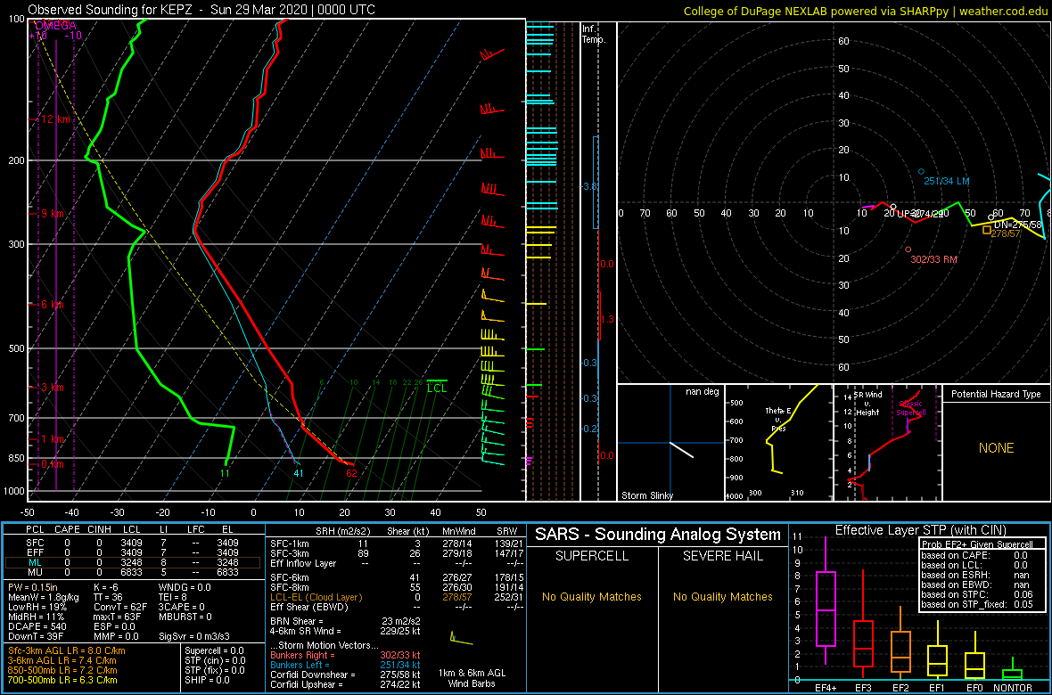1052x695 pixels.
Task: Select the MU parcel row
Action: (x=132, y=573)
